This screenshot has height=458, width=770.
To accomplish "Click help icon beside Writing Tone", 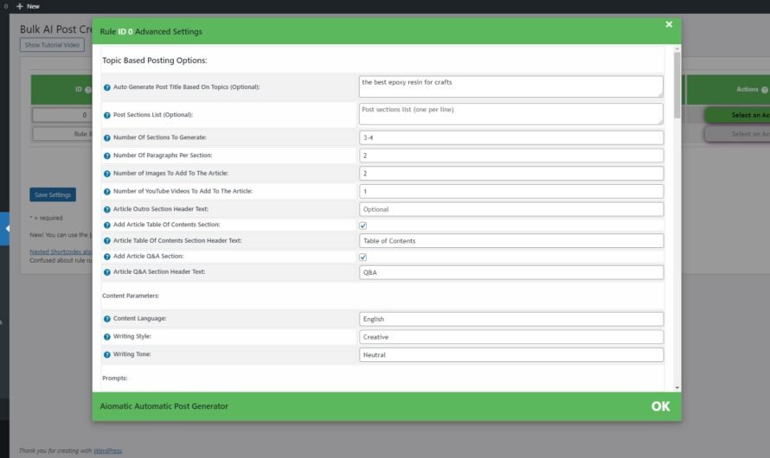I will pos(106,354).
